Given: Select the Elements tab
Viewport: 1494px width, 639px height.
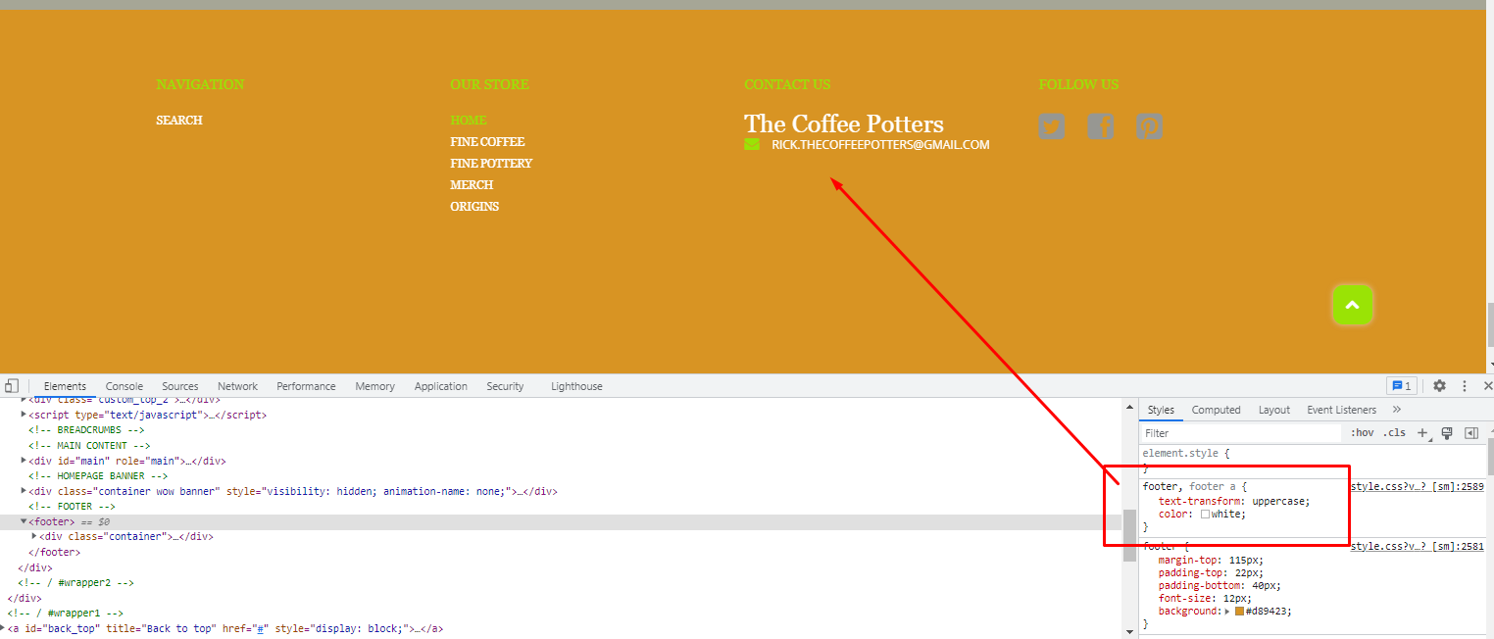Looking at the screenshot, I should (66, 386).
